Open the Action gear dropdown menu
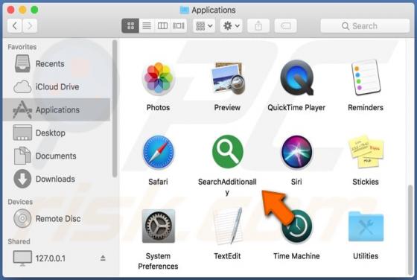The image size is (417, 280). (231, 26)
